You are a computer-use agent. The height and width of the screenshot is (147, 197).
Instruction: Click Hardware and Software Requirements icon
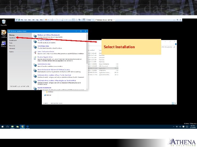35,36
